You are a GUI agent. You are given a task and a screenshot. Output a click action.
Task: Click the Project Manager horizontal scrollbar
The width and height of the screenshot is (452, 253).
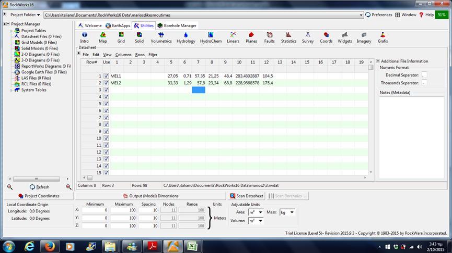coord(37,179)
